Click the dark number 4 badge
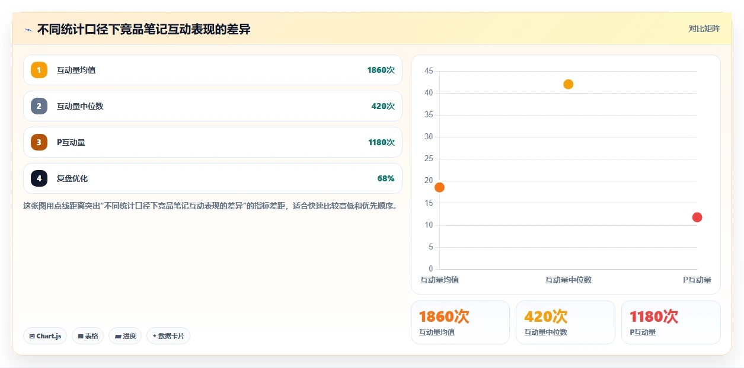744x368 pixels. point(39,178)
